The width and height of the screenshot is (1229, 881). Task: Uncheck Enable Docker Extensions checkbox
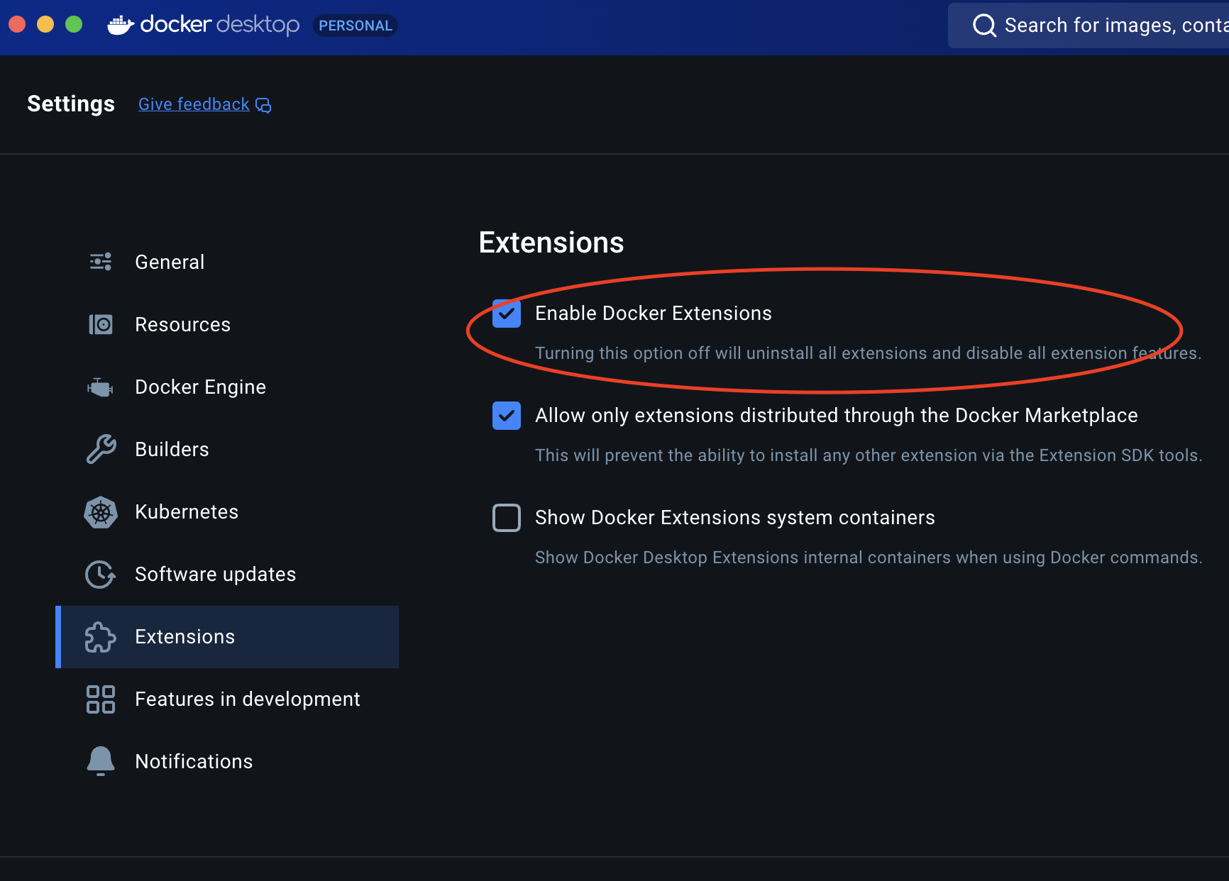(x=507, y=314)
